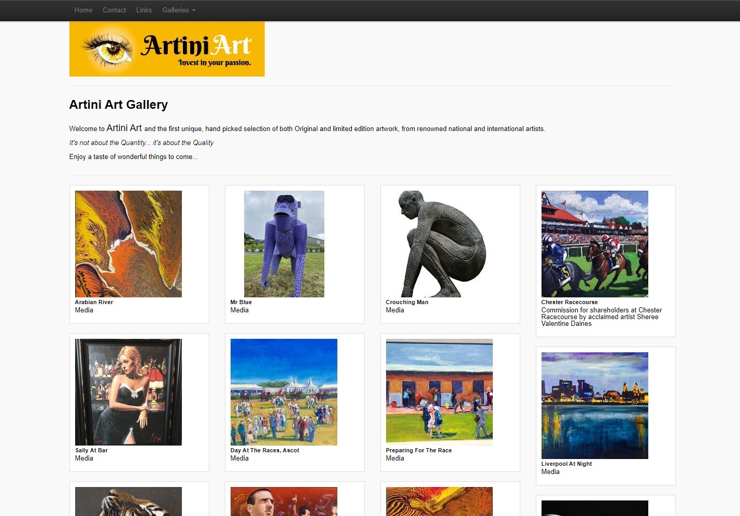Screen dimensions: 740x516
Task: Open the Home menu item
Action: 83,10
